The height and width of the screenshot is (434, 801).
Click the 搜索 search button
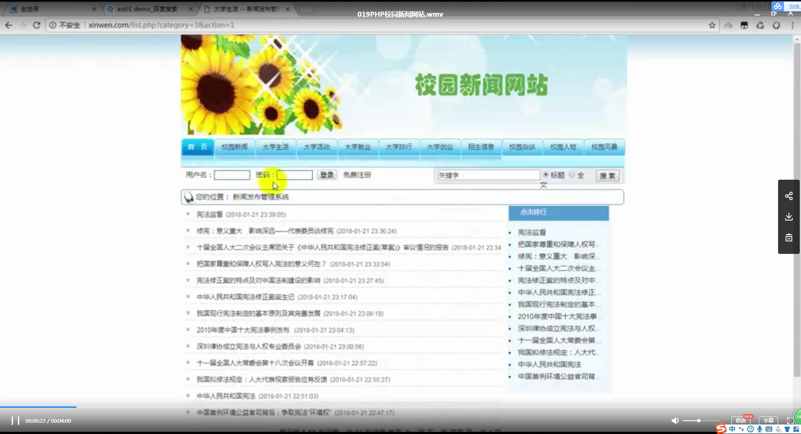tap(607, 176)
